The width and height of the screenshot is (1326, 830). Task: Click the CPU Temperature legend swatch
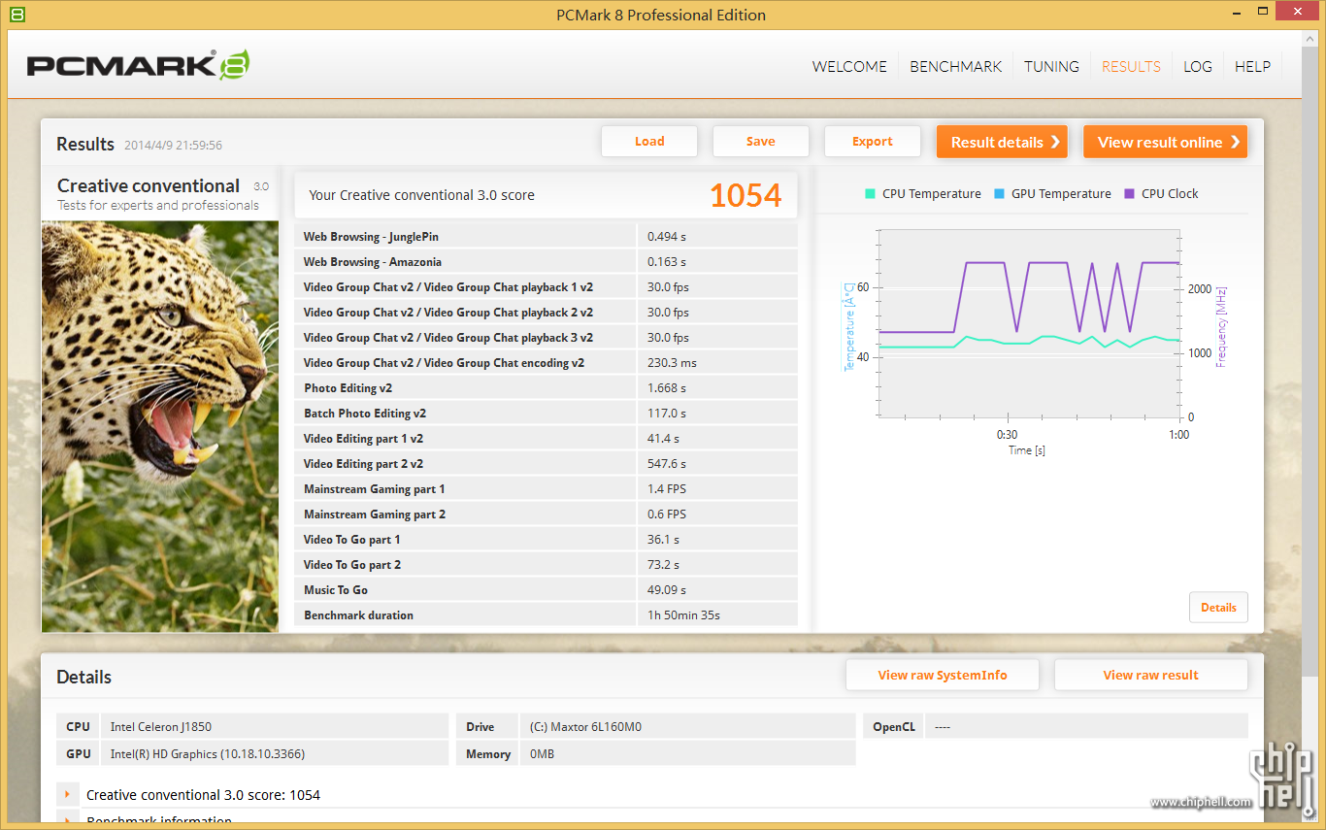pyautogui.click(x=870, y=194)
